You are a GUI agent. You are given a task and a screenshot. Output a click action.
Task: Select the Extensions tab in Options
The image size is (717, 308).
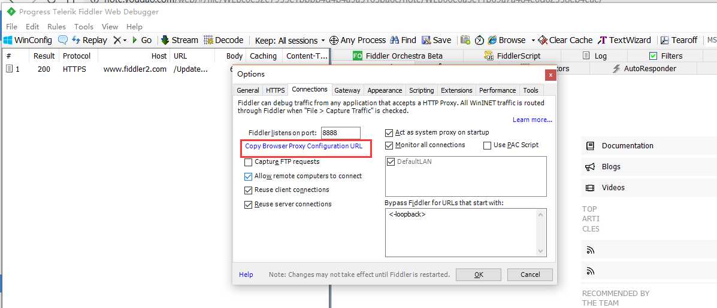coord(456,90)
